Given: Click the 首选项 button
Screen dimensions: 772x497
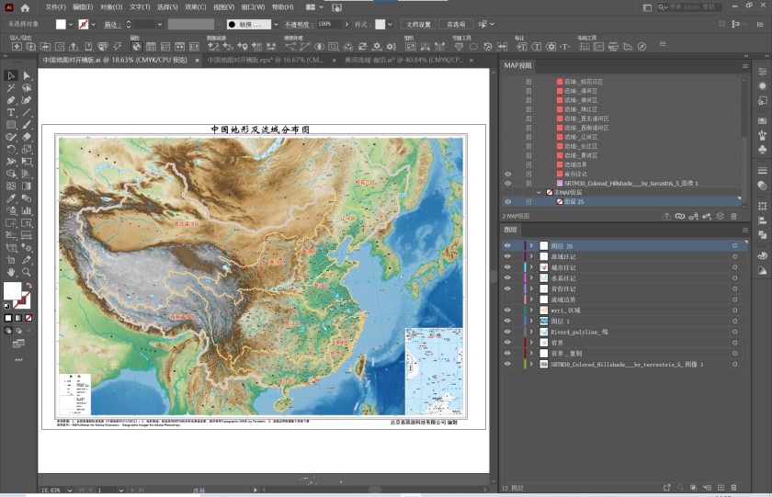Looking at the screenshot, I should 457,24.
